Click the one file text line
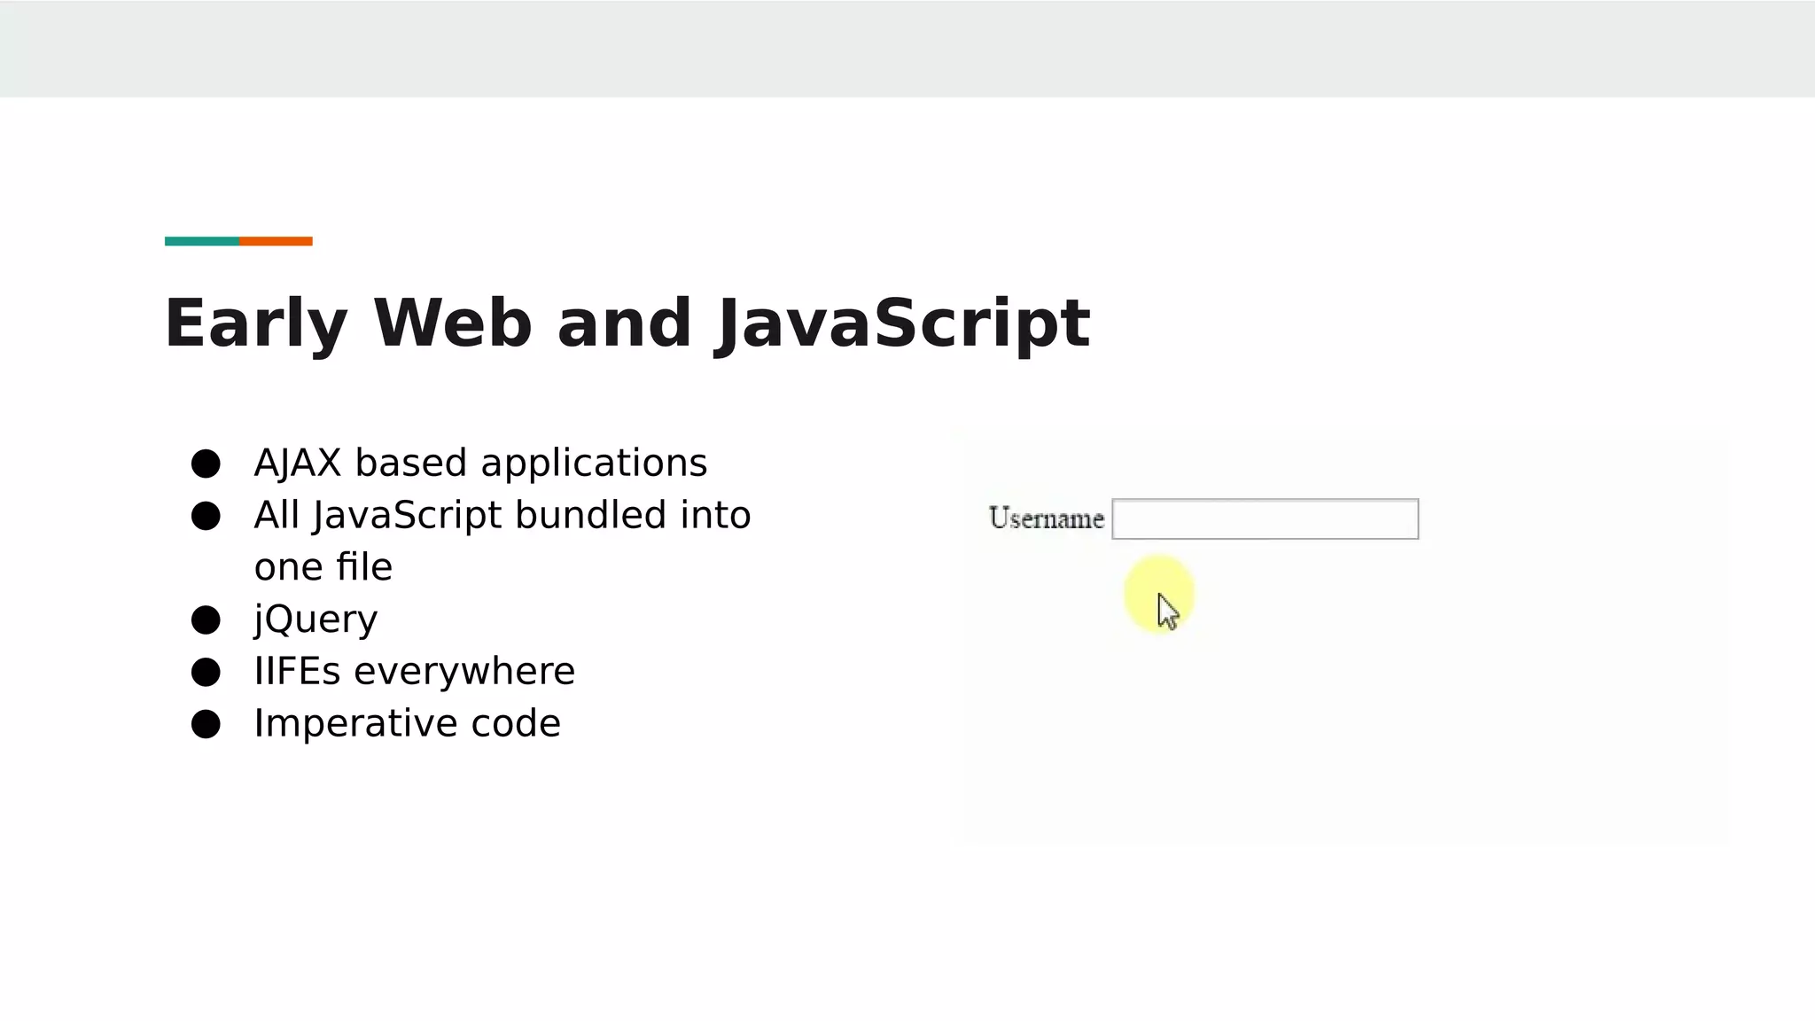The height and width of the screenshot is (1021, 1815). [323, 567]
